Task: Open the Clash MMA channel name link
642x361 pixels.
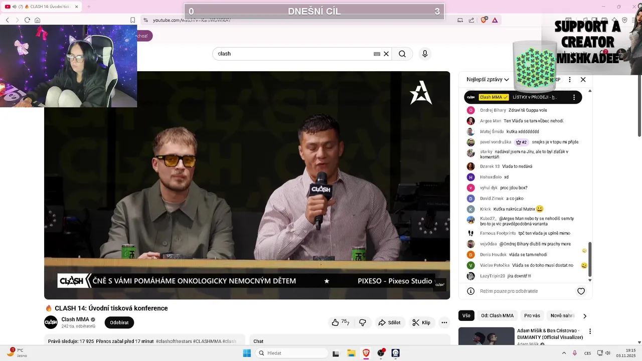Action: click(x=75, y=319)
